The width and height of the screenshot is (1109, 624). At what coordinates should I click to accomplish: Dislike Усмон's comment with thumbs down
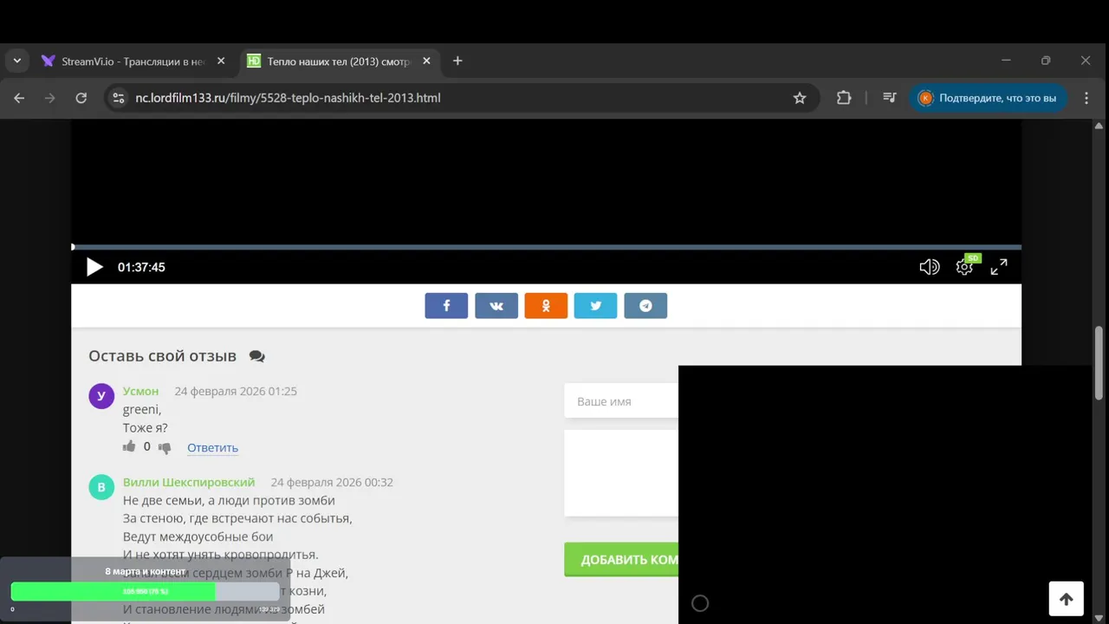pos(165,448)
